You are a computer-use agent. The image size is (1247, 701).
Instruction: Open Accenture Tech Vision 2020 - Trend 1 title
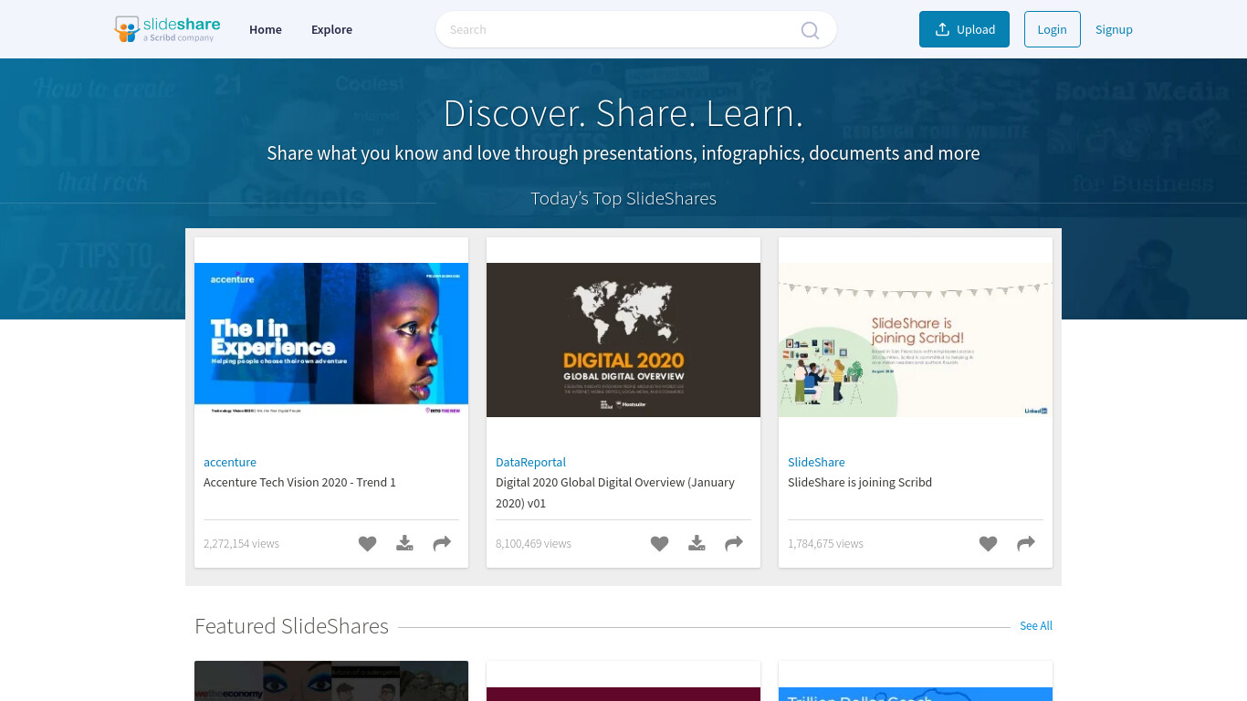coord(299,482)
